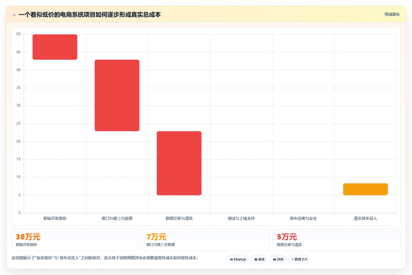Click the red bar for 初始开发报价
This screenshot has width=412, height=275.
pos(55,47)
